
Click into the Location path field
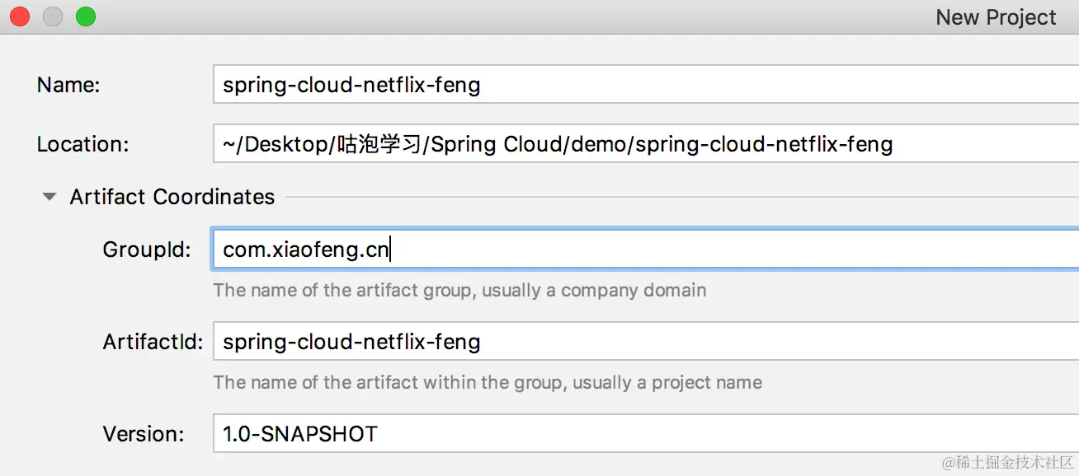tap(643, 145)
